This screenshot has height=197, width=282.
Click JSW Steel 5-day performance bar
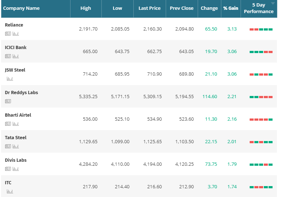(x=261, y=75)
